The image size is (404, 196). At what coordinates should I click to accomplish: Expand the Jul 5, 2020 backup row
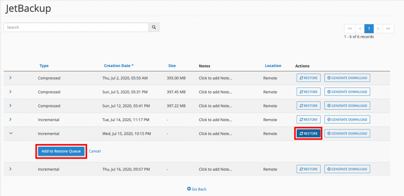tap(10, 91)
